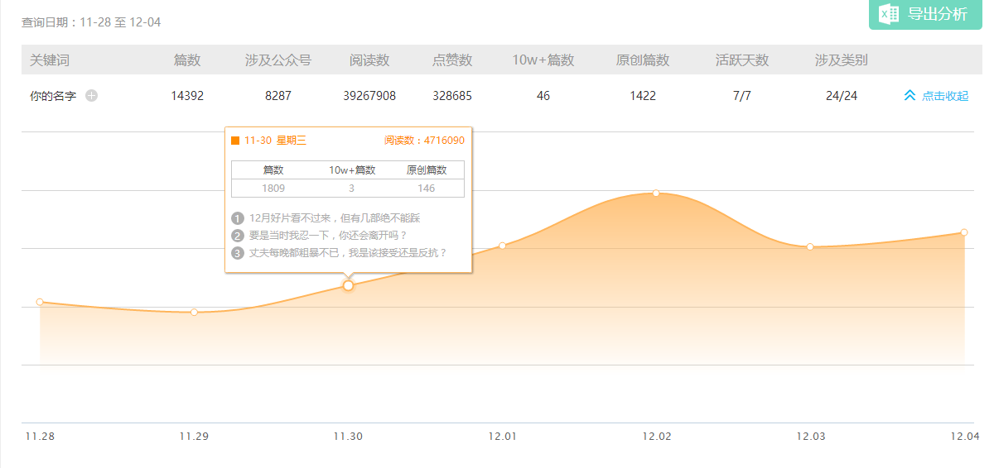Screen dimensions: 994x468
Task: Click the orange square legend in tooltip
Action: click(x=235, y=141)
